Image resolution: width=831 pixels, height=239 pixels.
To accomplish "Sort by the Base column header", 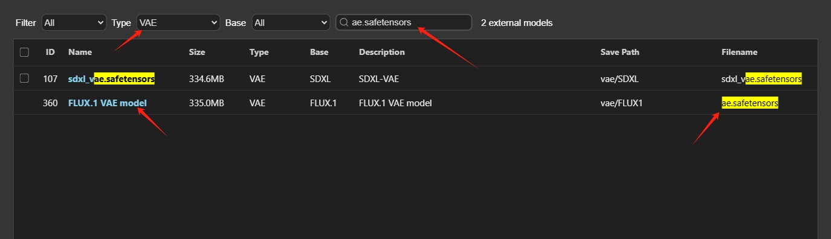I will click(319, 52).
